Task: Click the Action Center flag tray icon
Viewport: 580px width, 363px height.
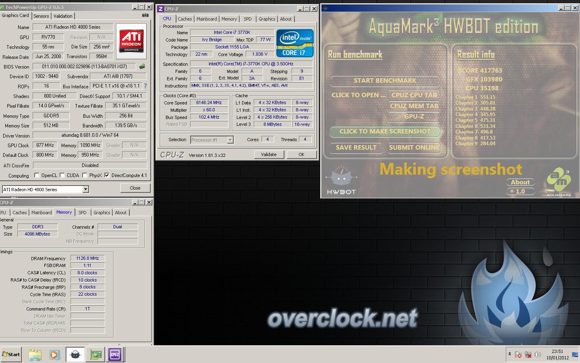Action: (518, 355)
